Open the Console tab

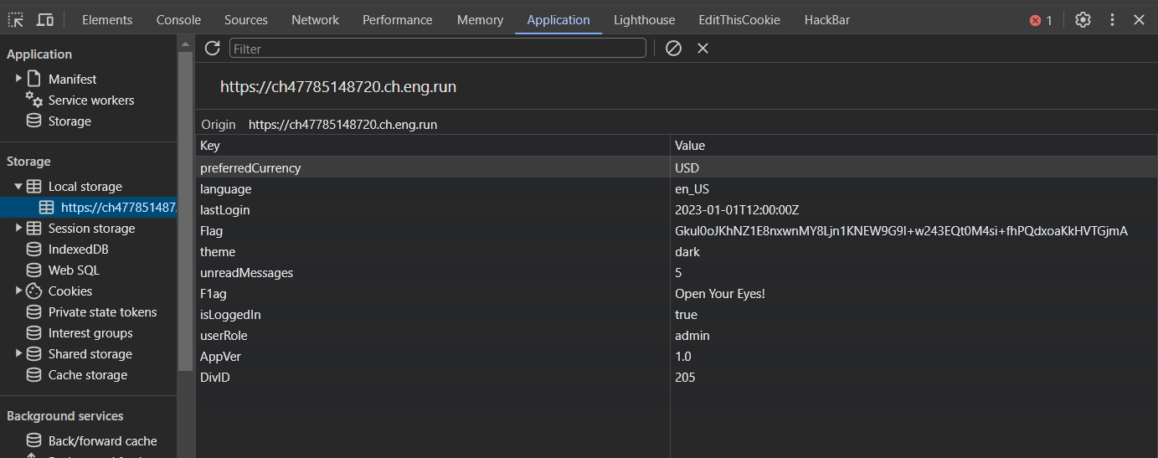pyautogui.click(x=178, y=19)
